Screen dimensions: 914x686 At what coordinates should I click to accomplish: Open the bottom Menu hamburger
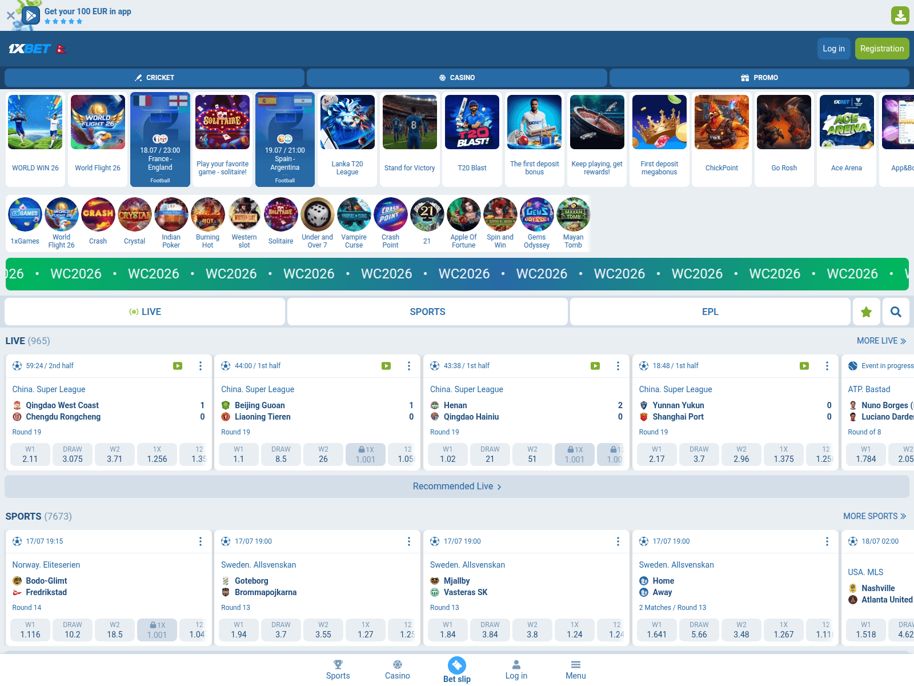click(x=576, y=669)
